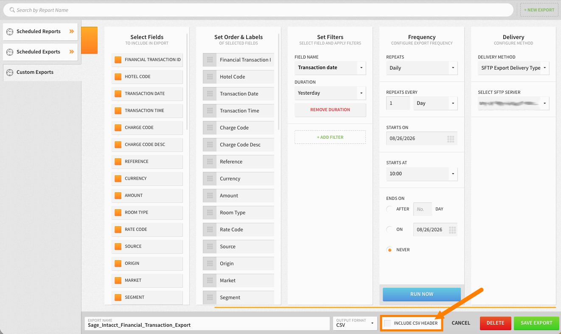Switch to the Custom Exports tab
The height and width of the screenshot is (334, 561).
tap(42, 72)
